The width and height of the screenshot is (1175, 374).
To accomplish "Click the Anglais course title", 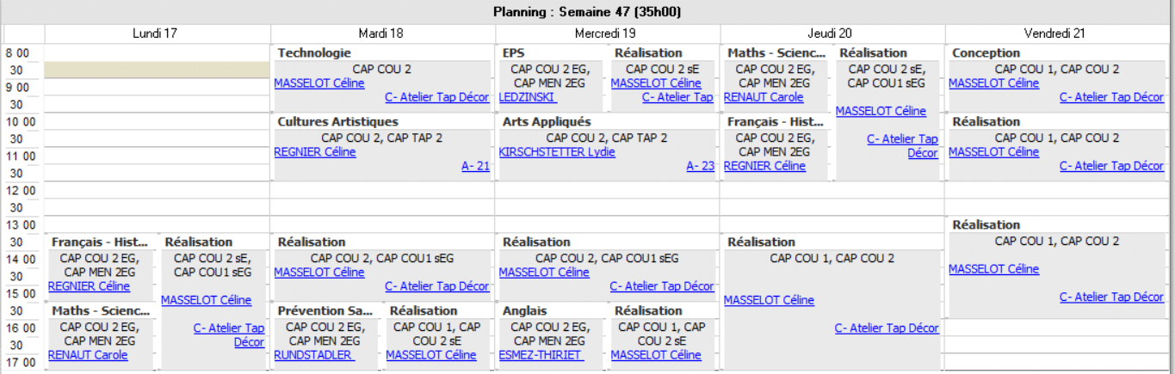I will click(525, 311).
